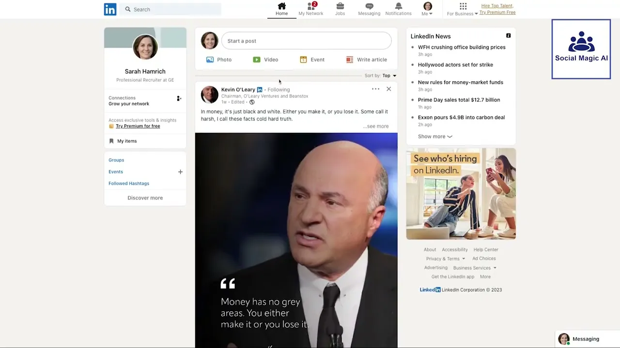Open New rules for money-market funds story
This screenshot has width=620, height=348.
click(461, 82)
